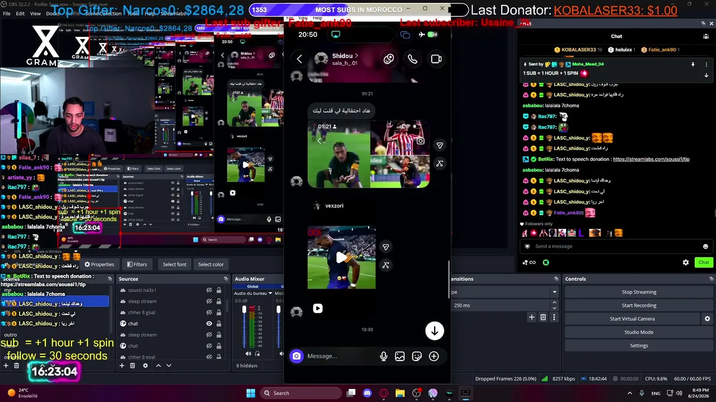Hide the visible chat source via eye icon
716x402 pixels.
(x=209, y=324)
